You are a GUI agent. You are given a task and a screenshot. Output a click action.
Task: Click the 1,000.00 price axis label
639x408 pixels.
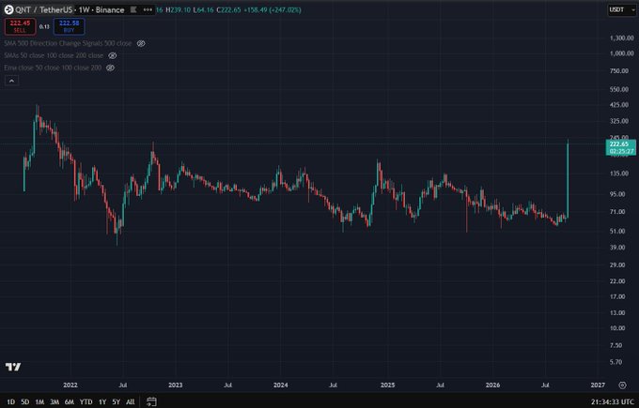click(x=622, y=53)
